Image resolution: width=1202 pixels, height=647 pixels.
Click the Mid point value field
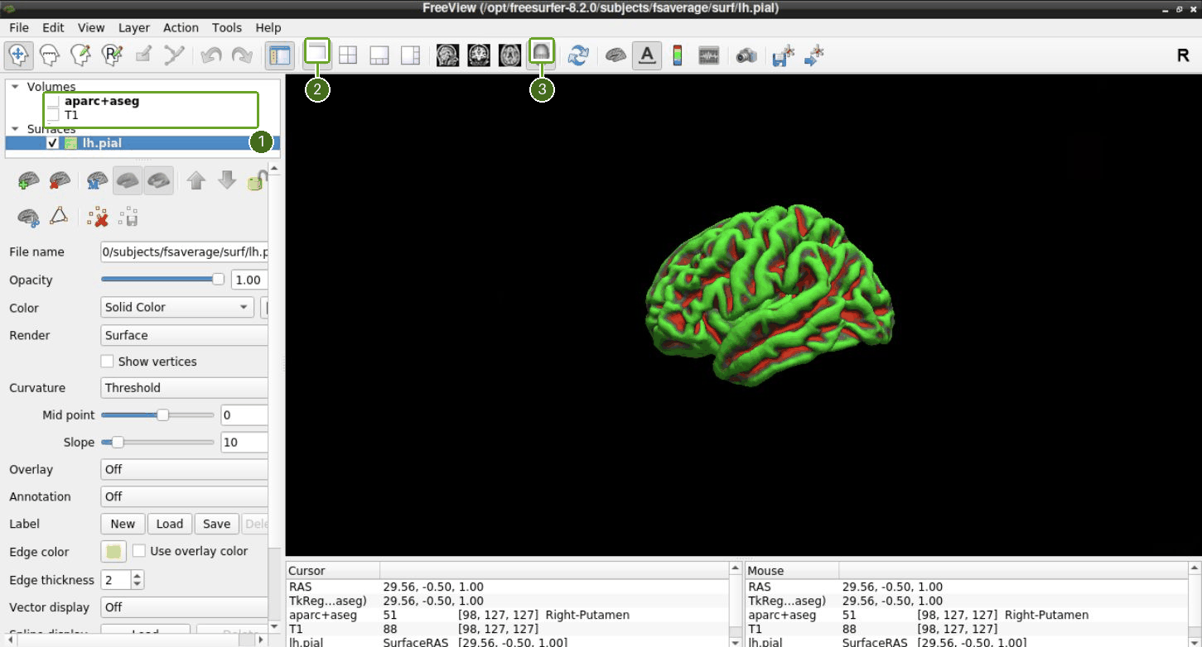(244, 415)
